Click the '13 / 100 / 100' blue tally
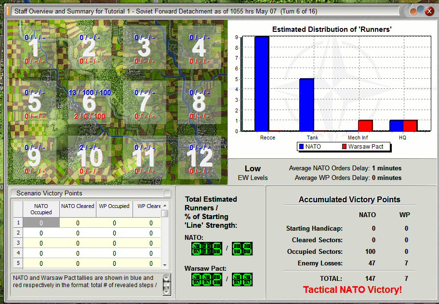 tap(90, 93)
